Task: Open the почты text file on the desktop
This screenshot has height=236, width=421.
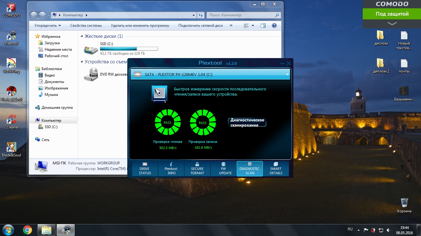Action: tap(404, 66)
